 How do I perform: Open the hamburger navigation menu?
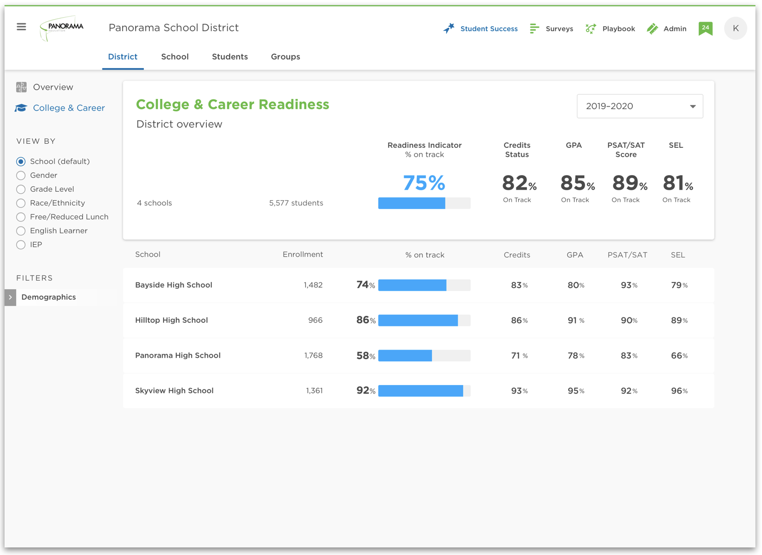[x=21, y=27]
